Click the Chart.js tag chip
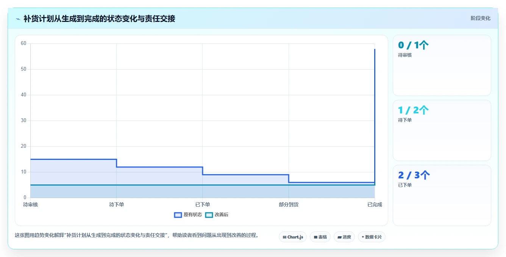This screenshot has width=506, height=257. coord(293,237)
